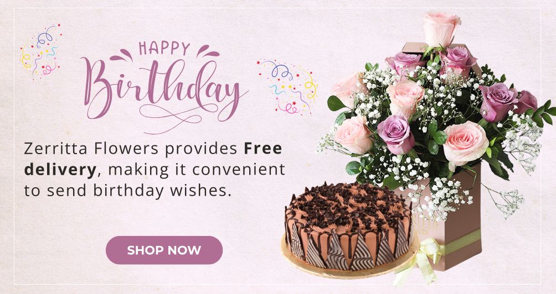Click the chocolate chips on top of the cake
This screenshot has height=294, width=556.
click(349, 203)
